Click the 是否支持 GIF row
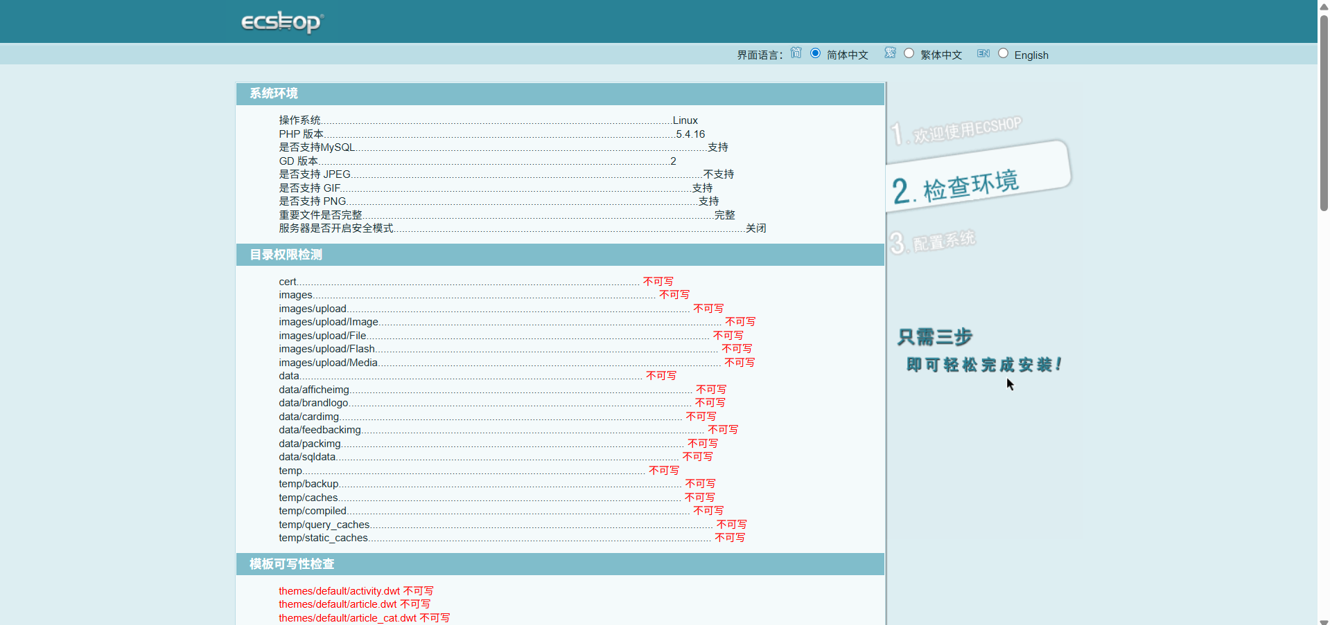The height and width of the screenshot is (625, 1330). 496,188
